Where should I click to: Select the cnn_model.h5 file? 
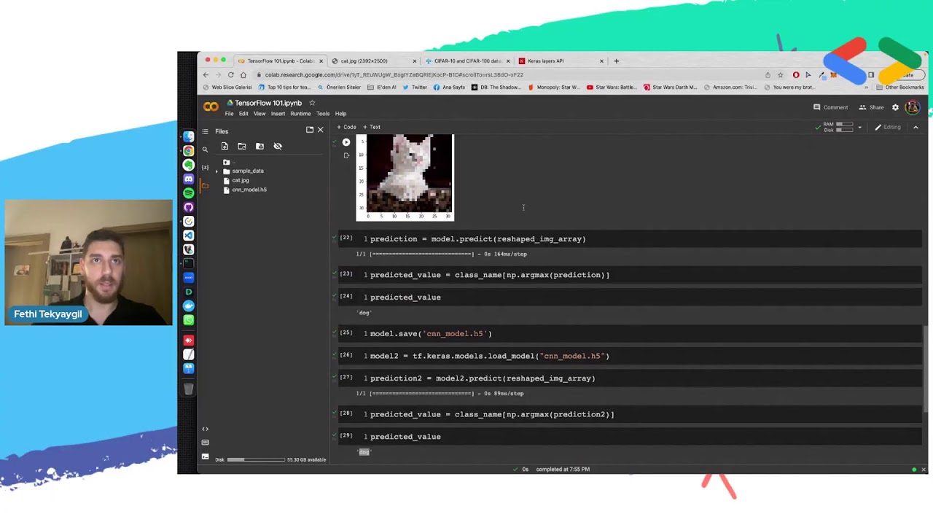pyautogui.click(x=249, y=190)
